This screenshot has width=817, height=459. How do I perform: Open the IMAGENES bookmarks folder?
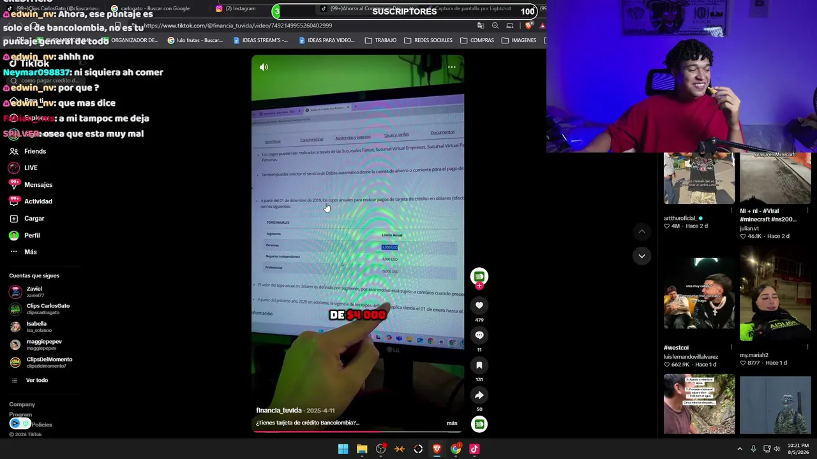click(519, 40)
